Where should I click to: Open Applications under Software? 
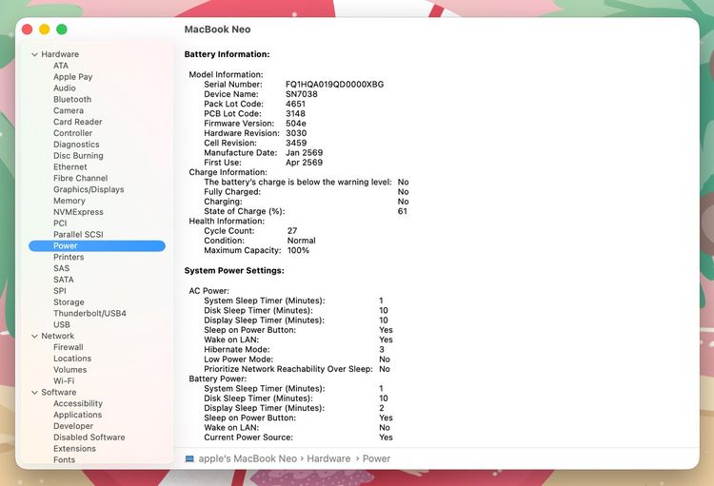point(77,415)
